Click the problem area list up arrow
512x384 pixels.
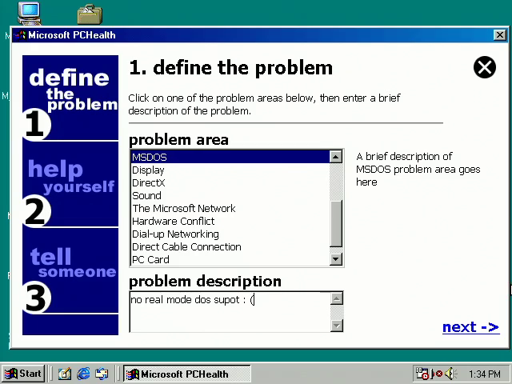click(x=336, y=157)
